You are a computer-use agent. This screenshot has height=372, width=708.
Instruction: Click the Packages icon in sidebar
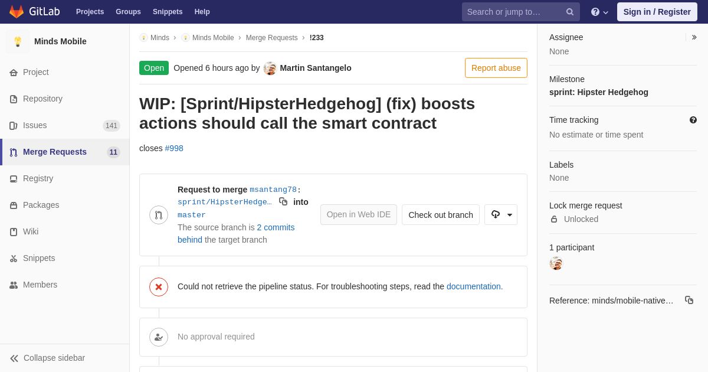click(x=14, y=205)
